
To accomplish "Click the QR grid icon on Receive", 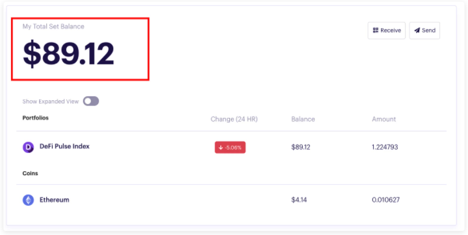I will pyautogui.click(x=376, y=30).
